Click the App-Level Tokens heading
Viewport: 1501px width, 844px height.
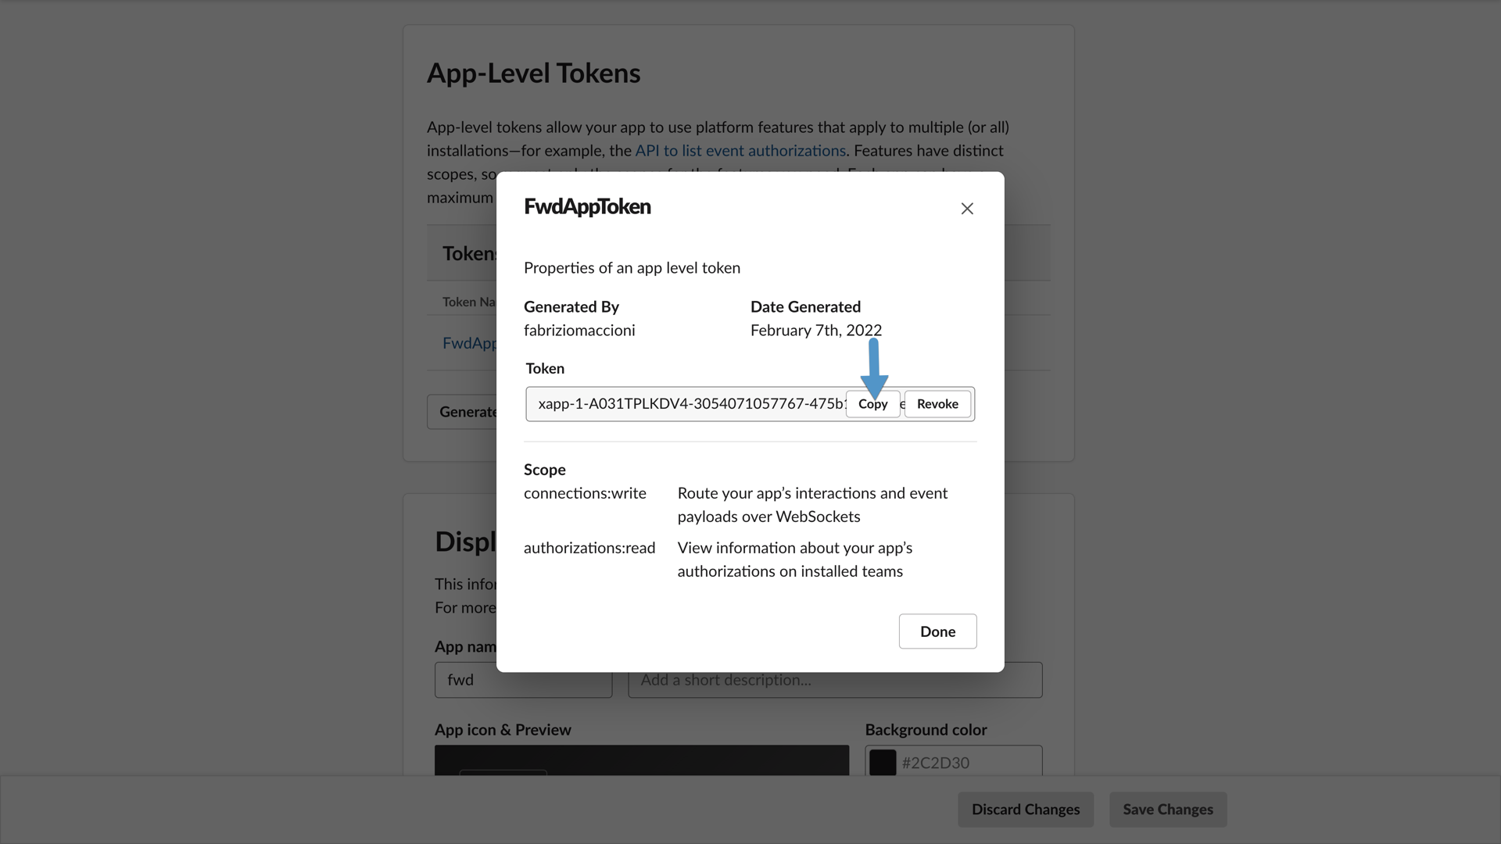point(534,72)
